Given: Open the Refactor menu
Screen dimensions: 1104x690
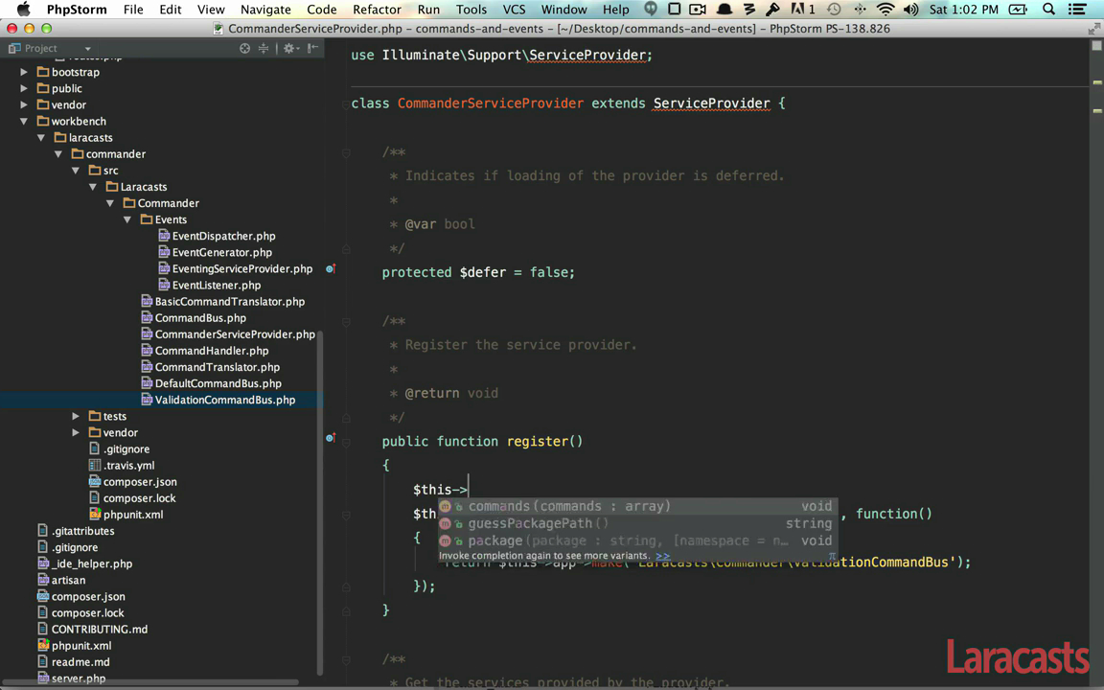Looking at the screenshot, I should (x=377, y=10).
